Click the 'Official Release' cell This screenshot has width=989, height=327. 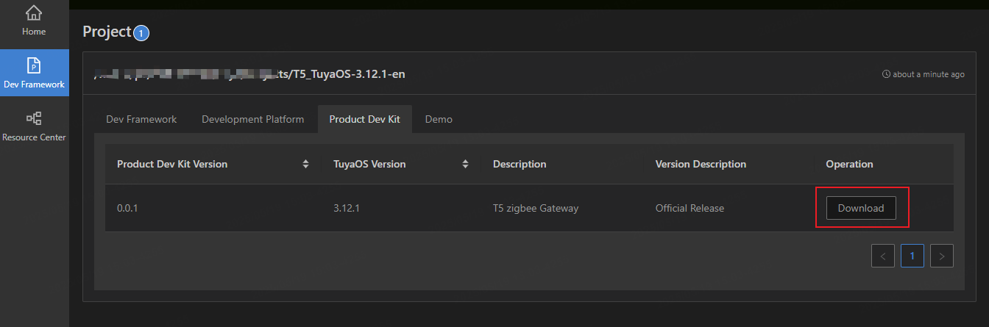pos(690,208)
